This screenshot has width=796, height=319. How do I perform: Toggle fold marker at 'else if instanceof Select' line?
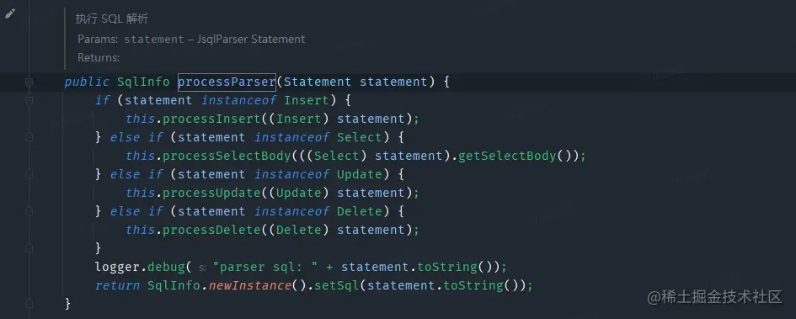29,137
